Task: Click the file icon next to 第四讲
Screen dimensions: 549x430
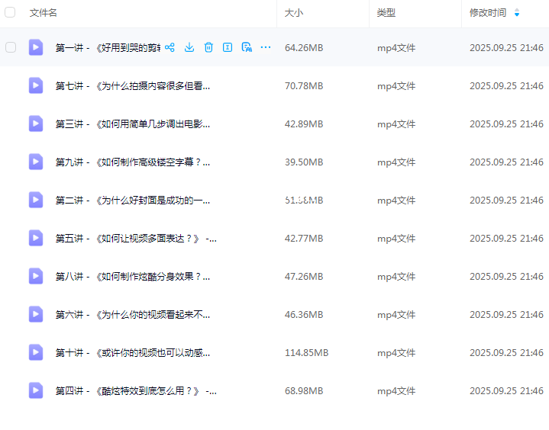Action: (36, 390)
